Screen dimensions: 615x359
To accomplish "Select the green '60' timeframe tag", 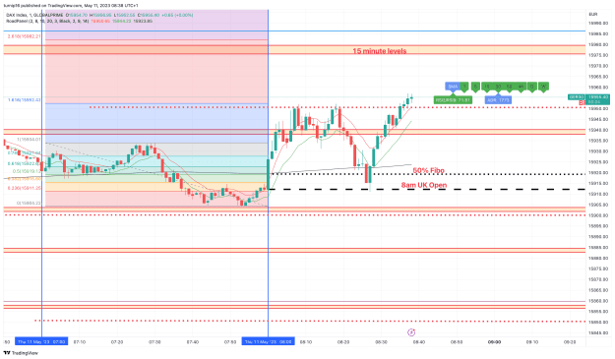I will click(x=509, y=87).
